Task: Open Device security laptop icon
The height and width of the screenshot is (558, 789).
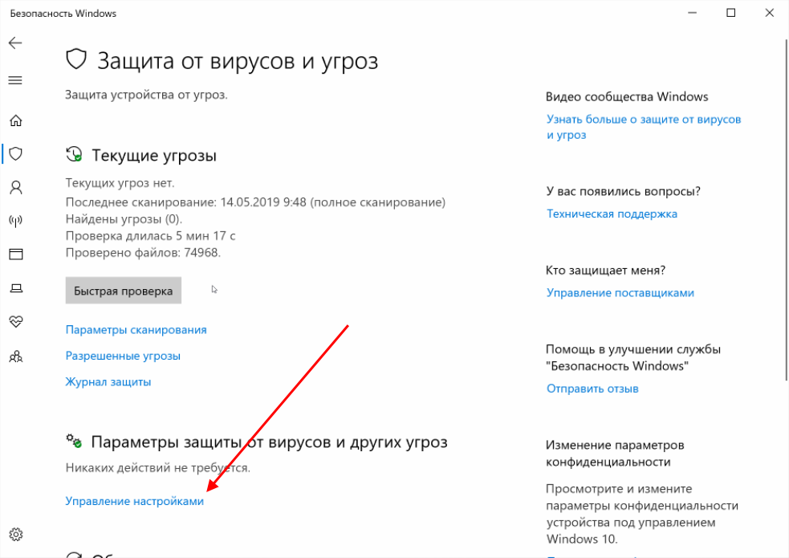Action: click(15, 288)
